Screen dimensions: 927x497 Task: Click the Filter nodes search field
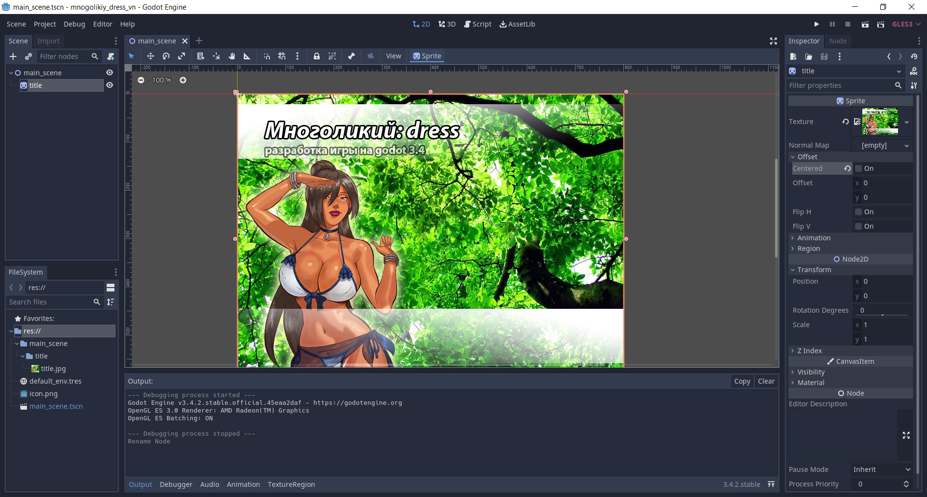click(x=69, y=56)
